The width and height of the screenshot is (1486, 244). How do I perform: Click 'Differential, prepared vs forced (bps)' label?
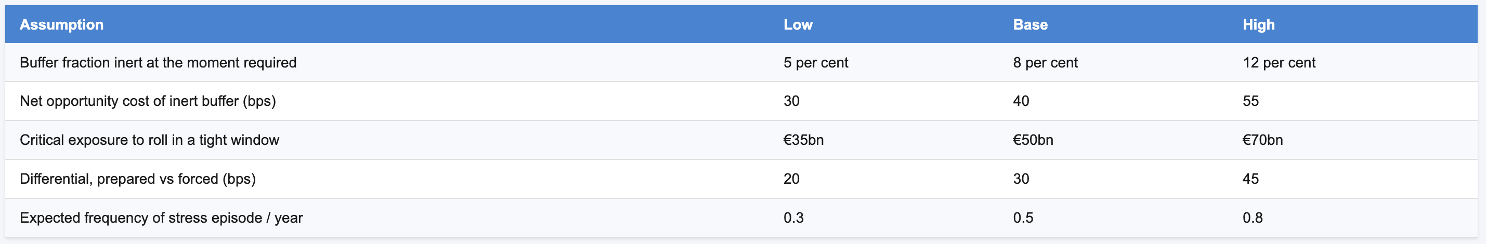coord(138,179)
